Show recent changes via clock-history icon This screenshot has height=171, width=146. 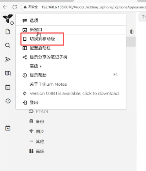[8, 101]
